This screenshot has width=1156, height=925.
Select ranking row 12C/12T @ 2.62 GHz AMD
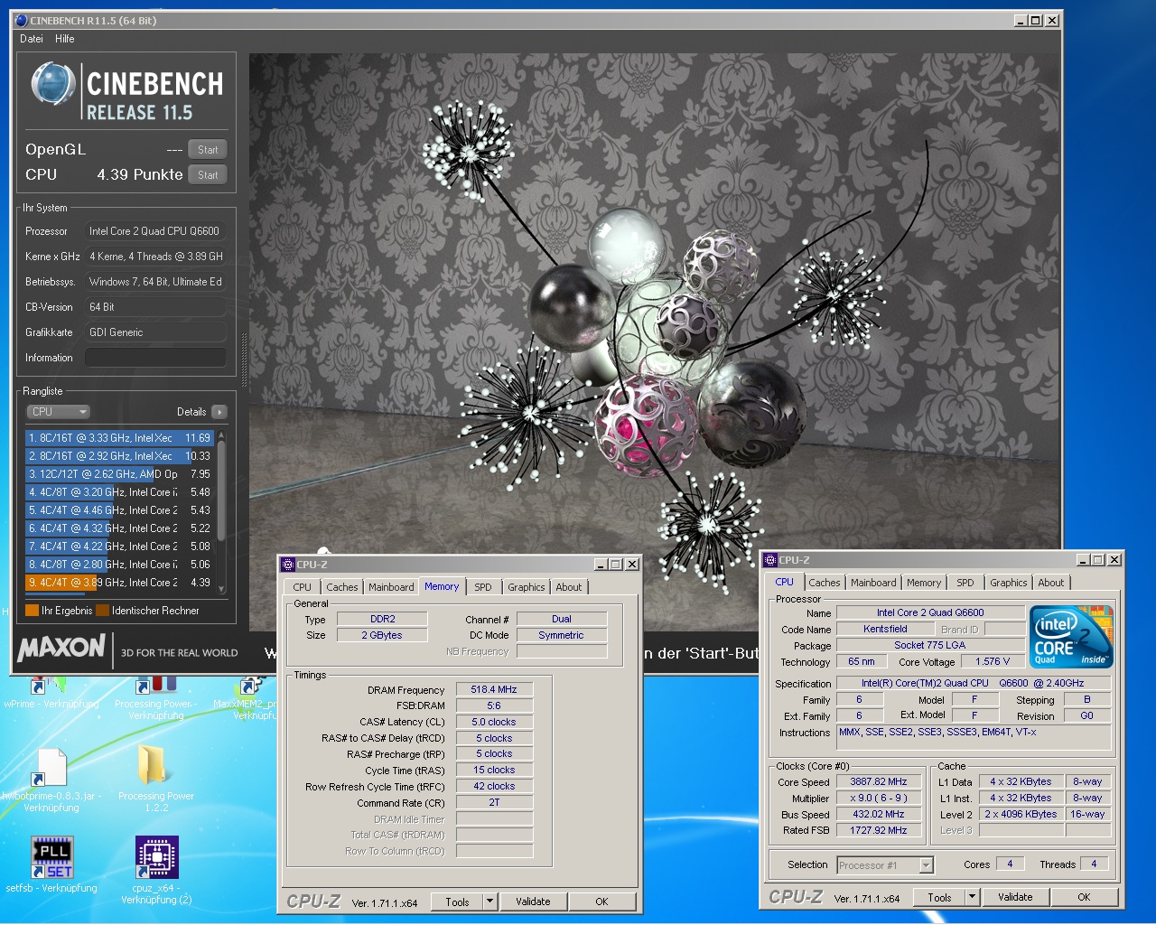119,474
